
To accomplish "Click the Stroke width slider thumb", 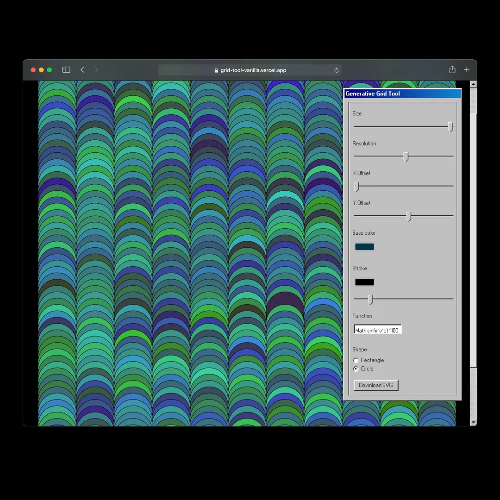I will click(x=370, y=300).
